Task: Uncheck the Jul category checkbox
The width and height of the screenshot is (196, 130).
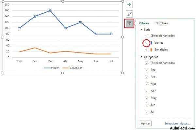Action: click(x=146, y=112)
